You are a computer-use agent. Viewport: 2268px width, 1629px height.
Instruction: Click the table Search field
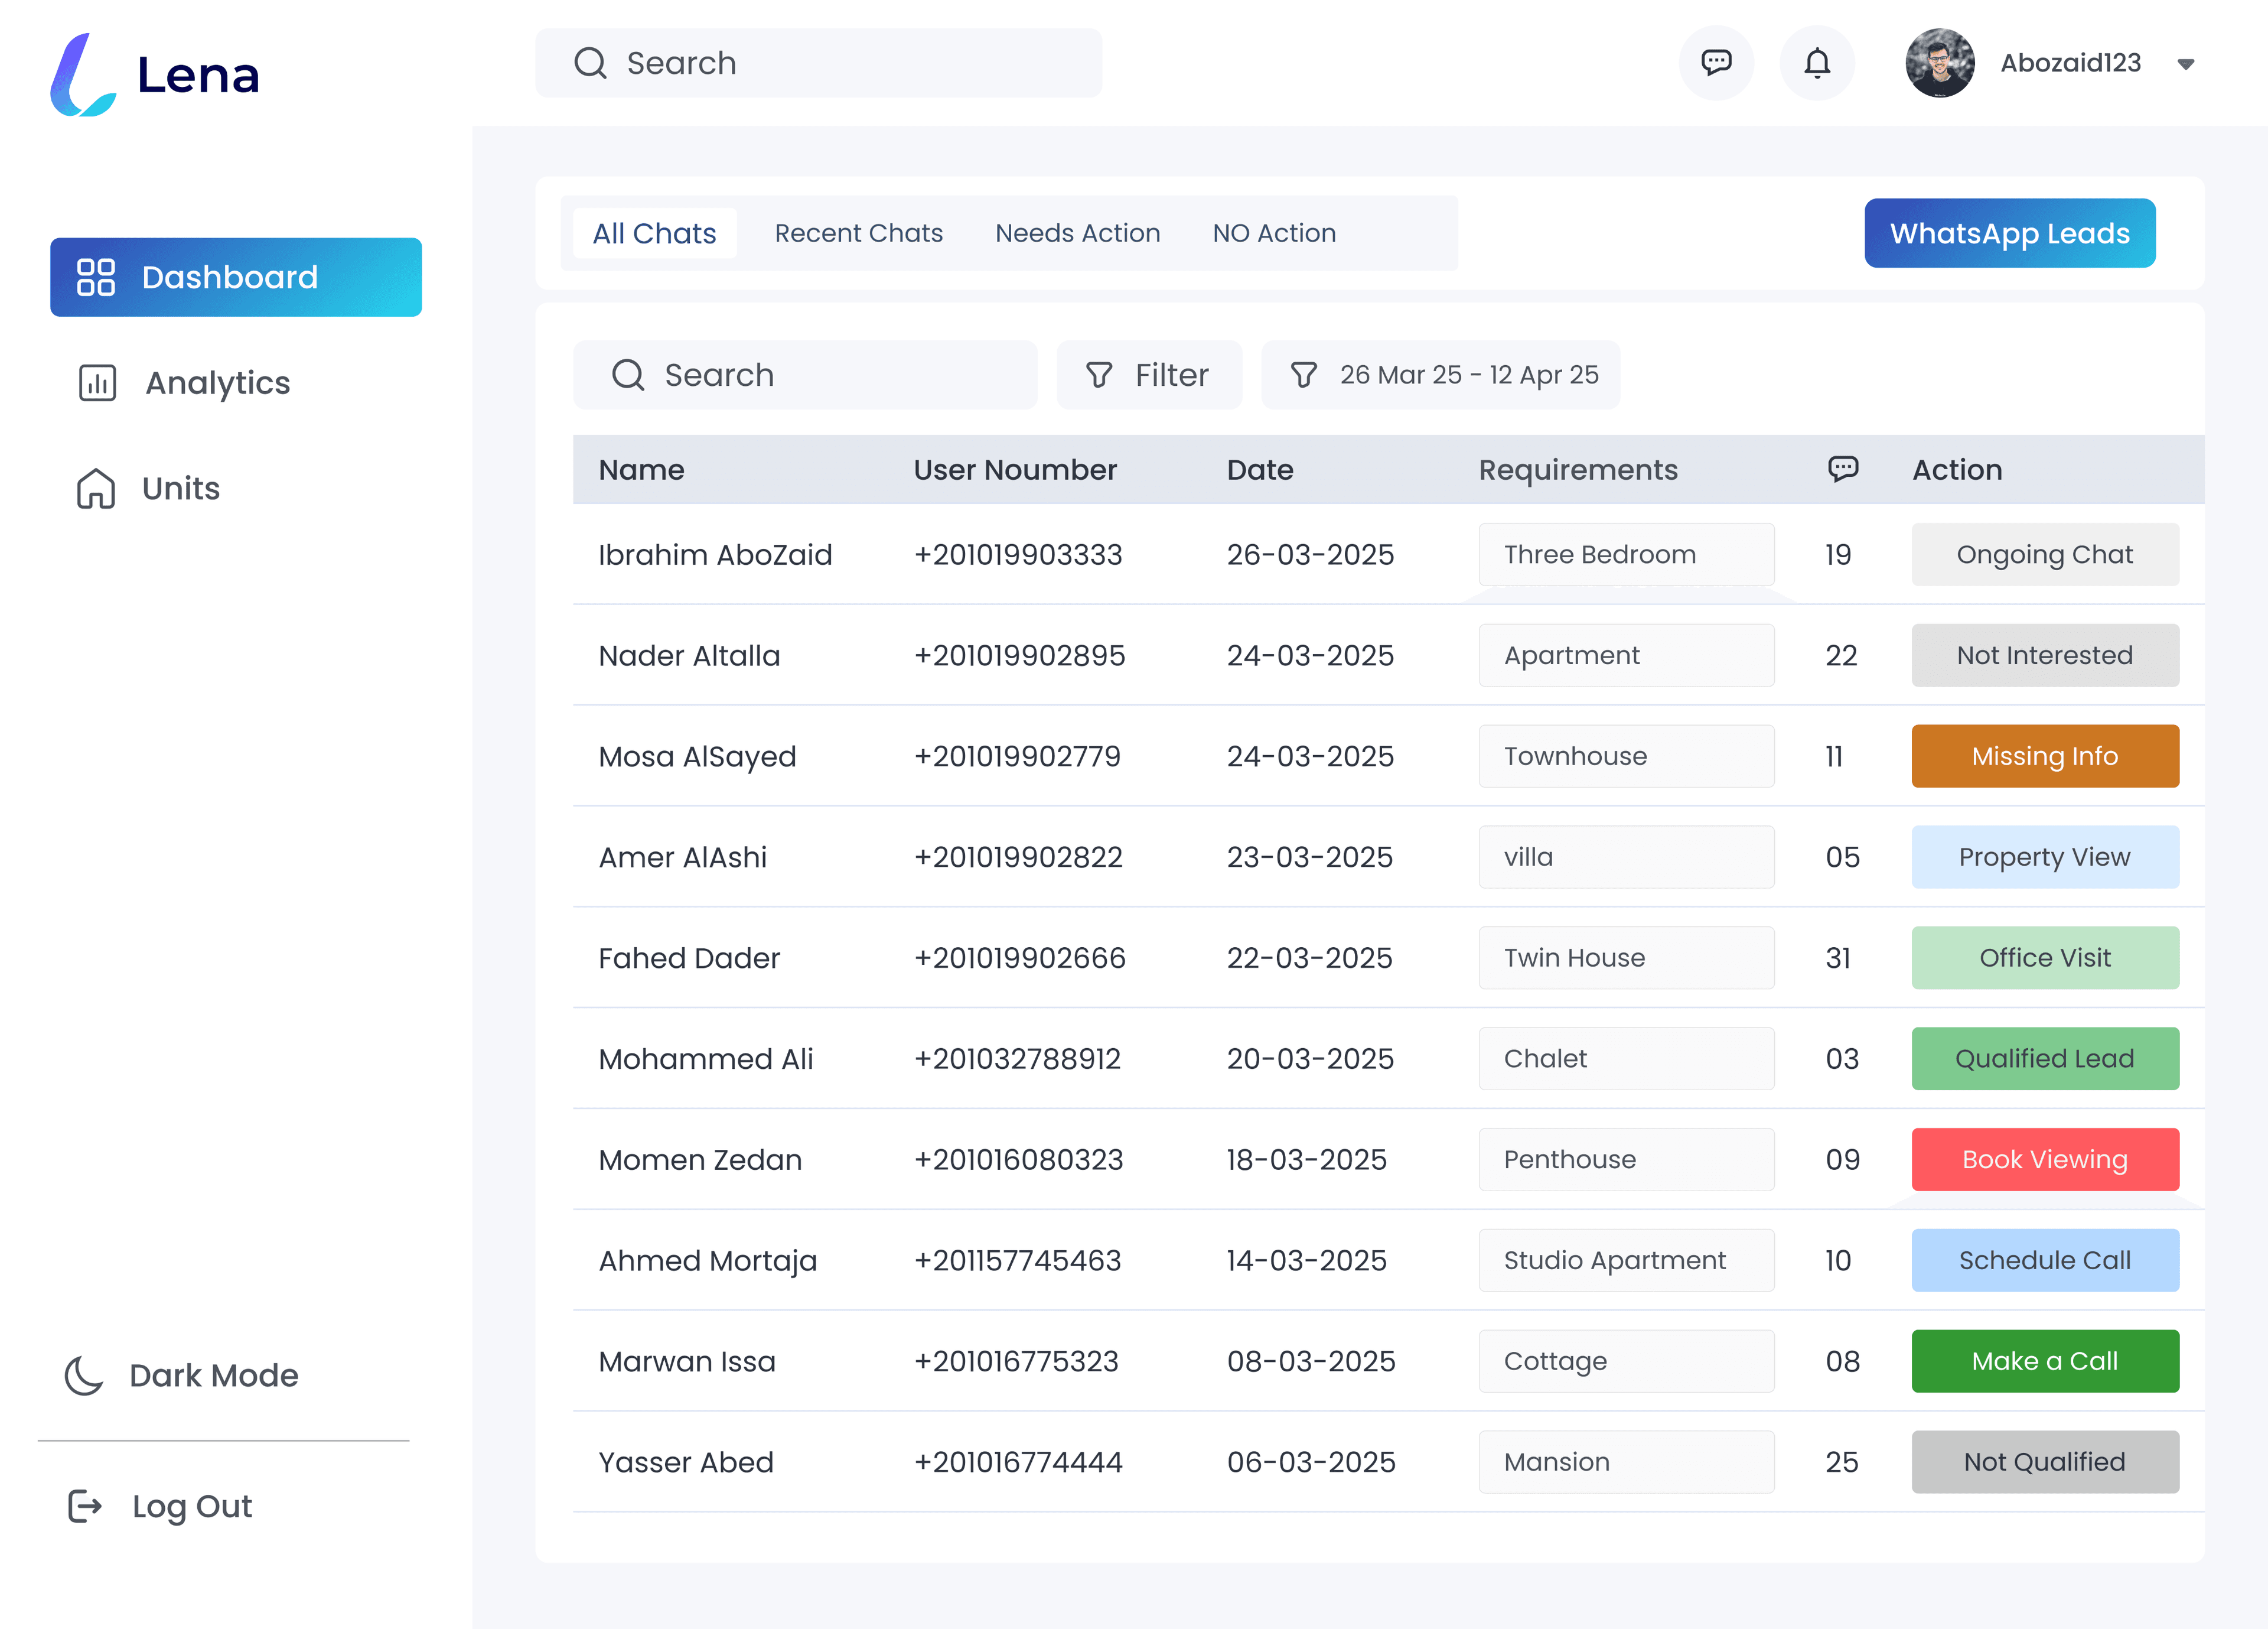point(805,375)
